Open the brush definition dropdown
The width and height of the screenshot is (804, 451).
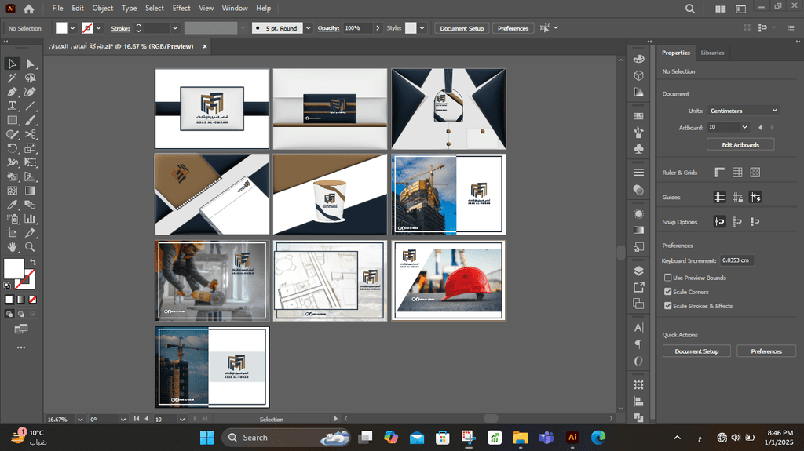click(308, 28)
